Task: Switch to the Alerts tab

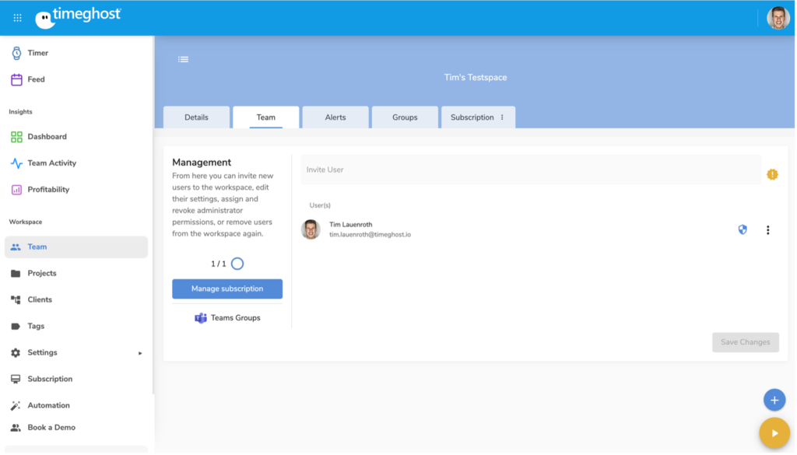Action: click(x=335, y=117)
